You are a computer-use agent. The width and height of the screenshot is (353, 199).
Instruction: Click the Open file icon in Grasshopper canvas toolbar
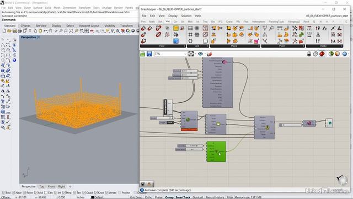[x=143, y=54]
